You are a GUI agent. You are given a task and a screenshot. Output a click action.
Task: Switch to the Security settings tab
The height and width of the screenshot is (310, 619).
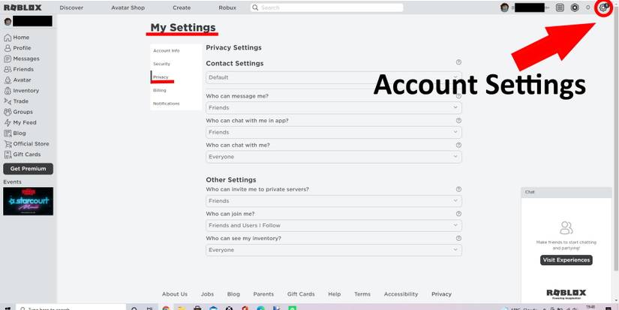[161, 64]
